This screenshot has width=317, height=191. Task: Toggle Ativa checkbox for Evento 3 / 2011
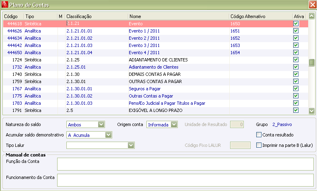296,45
